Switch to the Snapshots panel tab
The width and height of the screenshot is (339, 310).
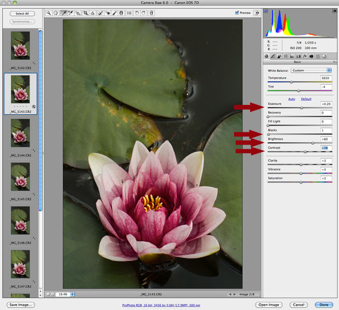pos(324,56)
